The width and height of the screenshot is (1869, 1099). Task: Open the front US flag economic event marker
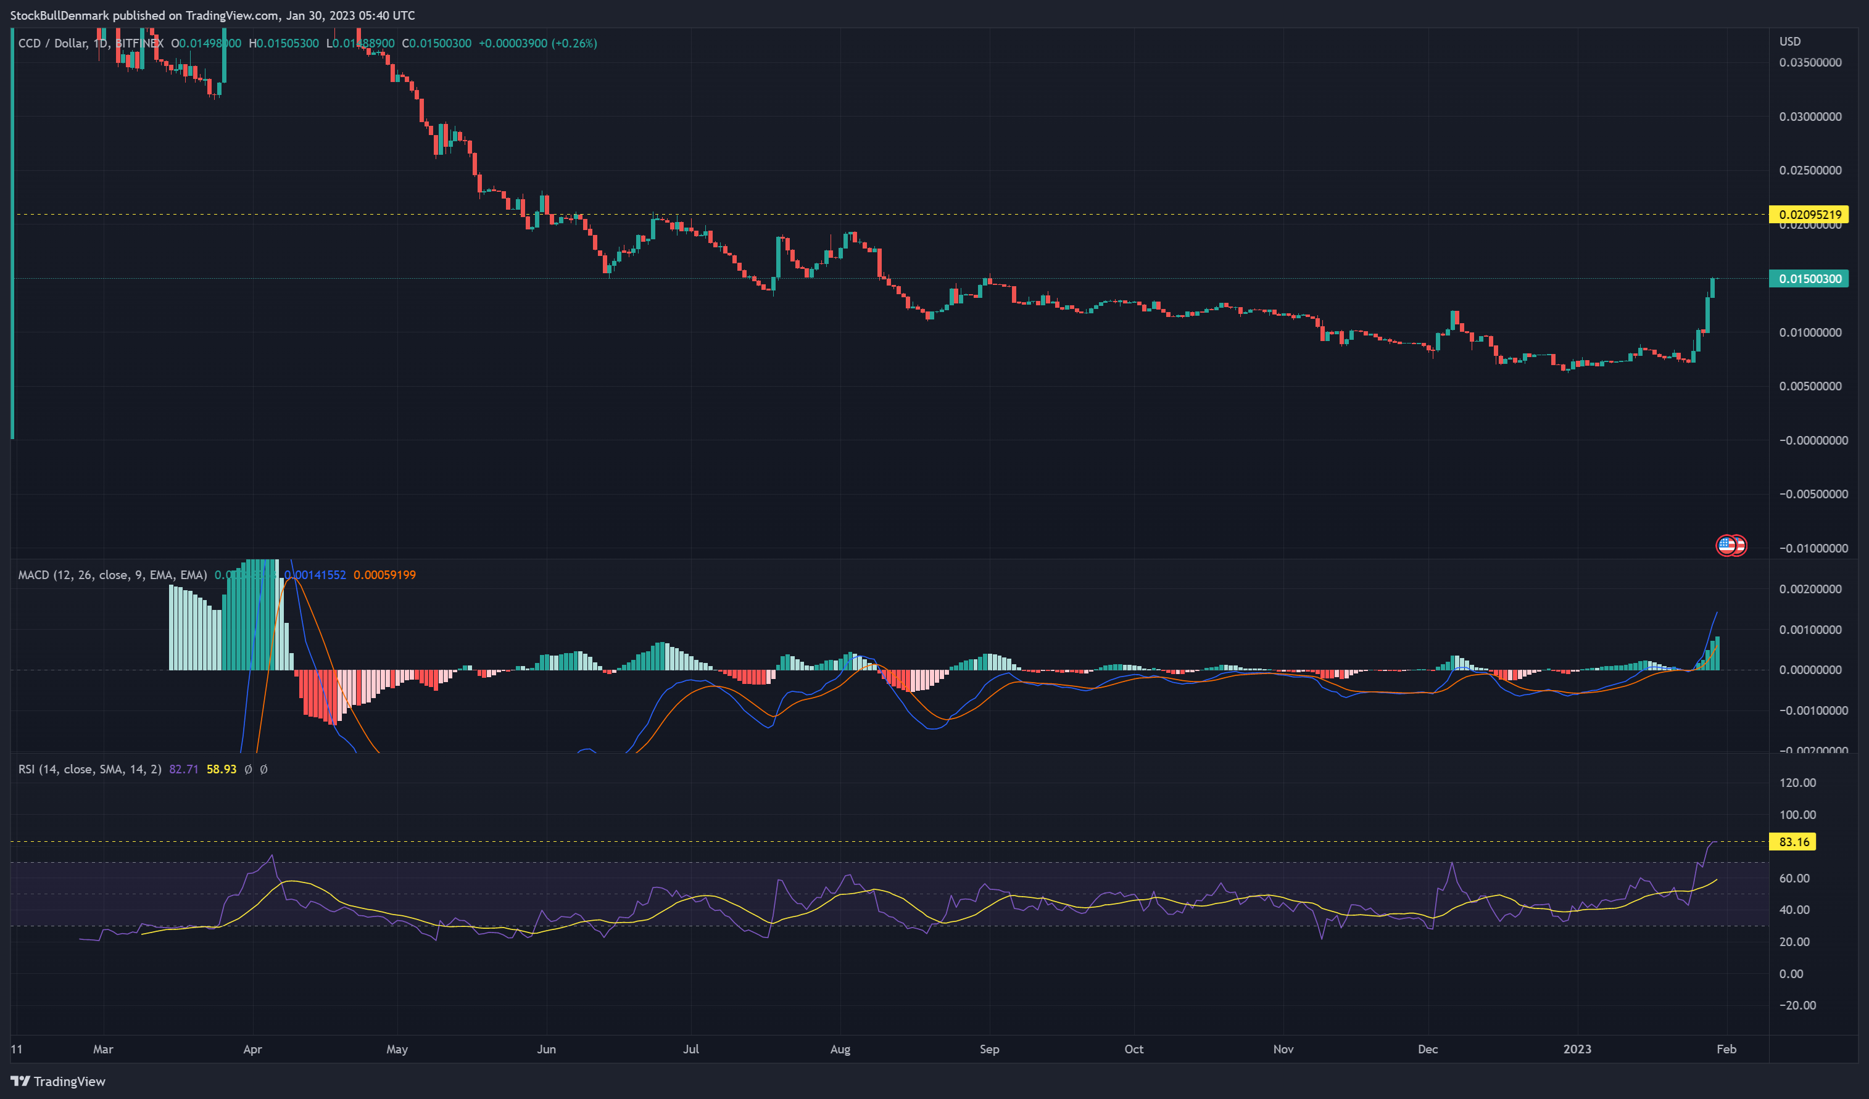1726,545
